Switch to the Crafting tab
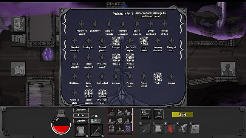 [81, 121]
